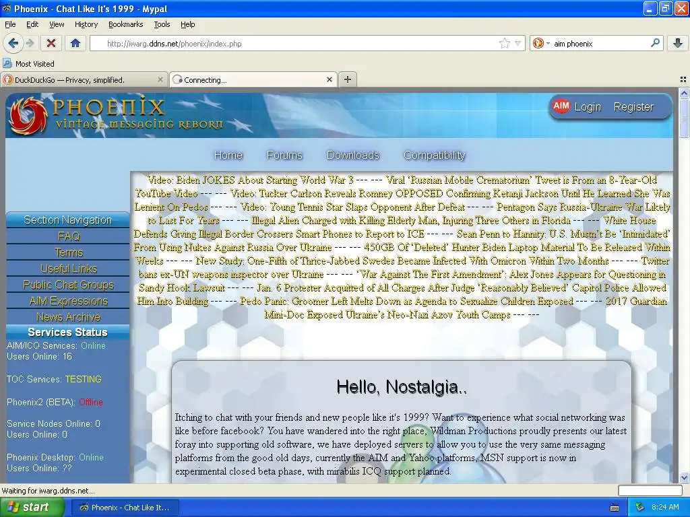Open the Forums nav link

click(284, 156)
